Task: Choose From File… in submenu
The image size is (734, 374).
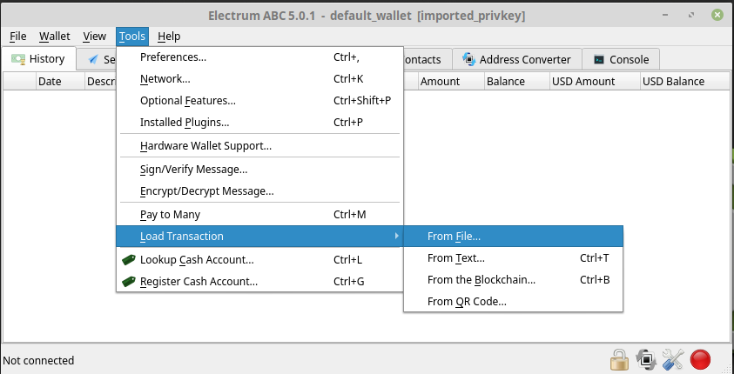Action: point(513,236)
